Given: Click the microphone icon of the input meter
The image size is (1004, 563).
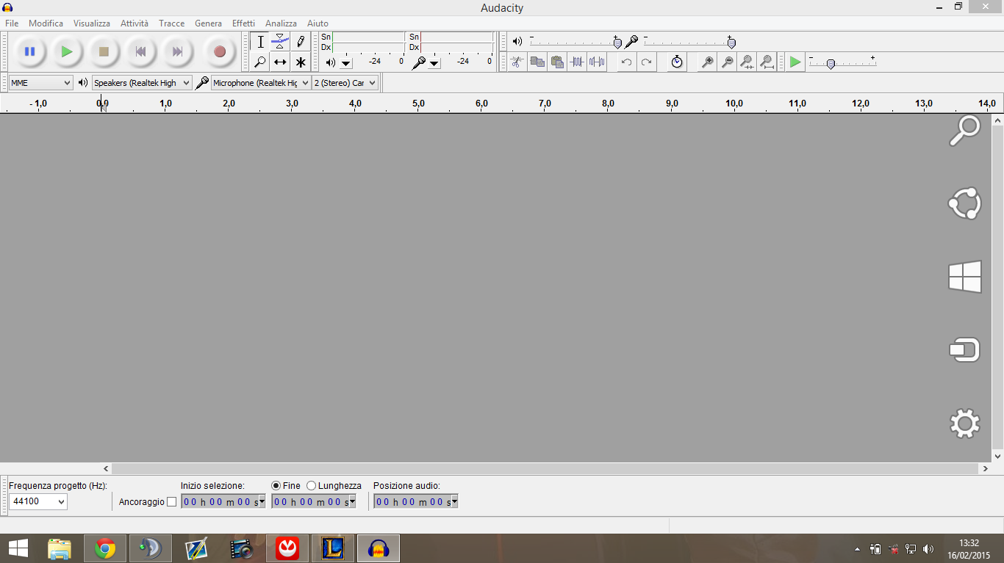Looking at the screenshot, I should tap(418, 62).
